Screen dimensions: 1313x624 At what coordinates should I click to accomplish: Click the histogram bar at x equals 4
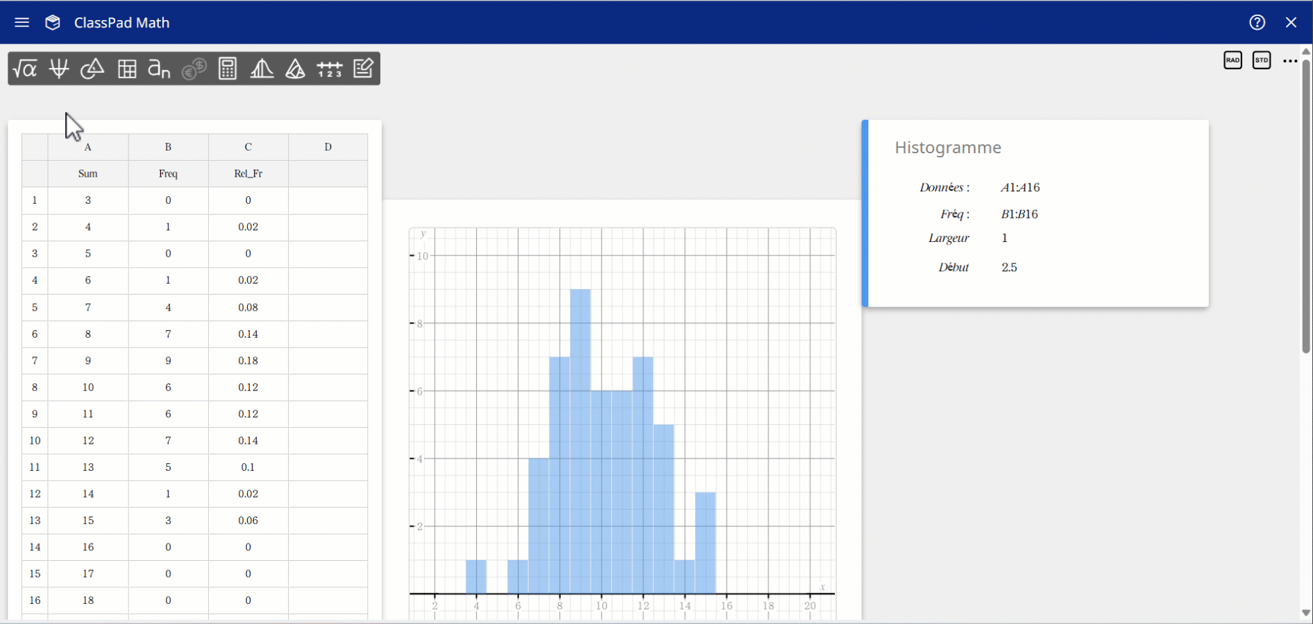click(476, 577)
